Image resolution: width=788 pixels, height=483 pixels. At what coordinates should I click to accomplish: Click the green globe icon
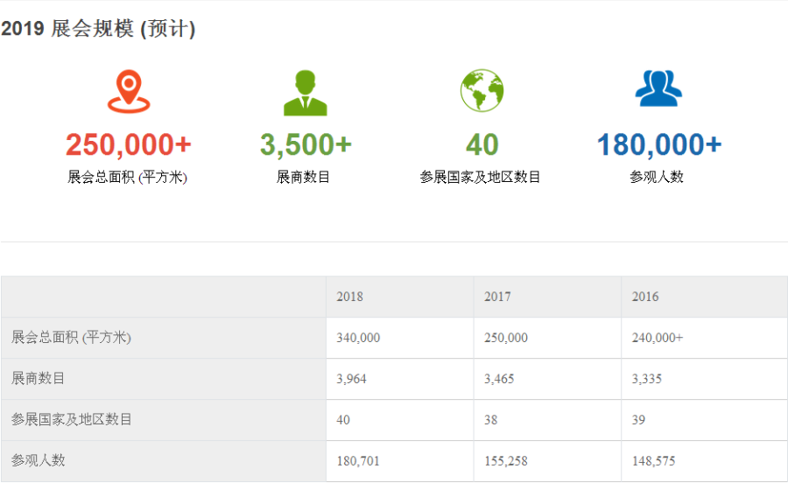point(482,90)
